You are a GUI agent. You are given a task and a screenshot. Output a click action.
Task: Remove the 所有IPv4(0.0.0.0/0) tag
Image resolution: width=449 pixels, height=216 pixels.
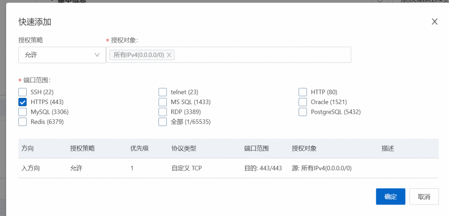tap(169, 55)
